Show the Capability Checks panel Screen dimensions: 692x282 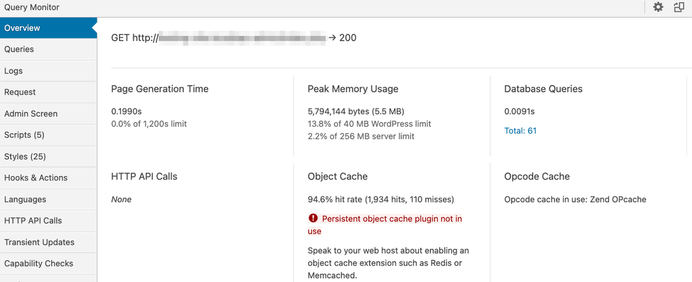39,264
